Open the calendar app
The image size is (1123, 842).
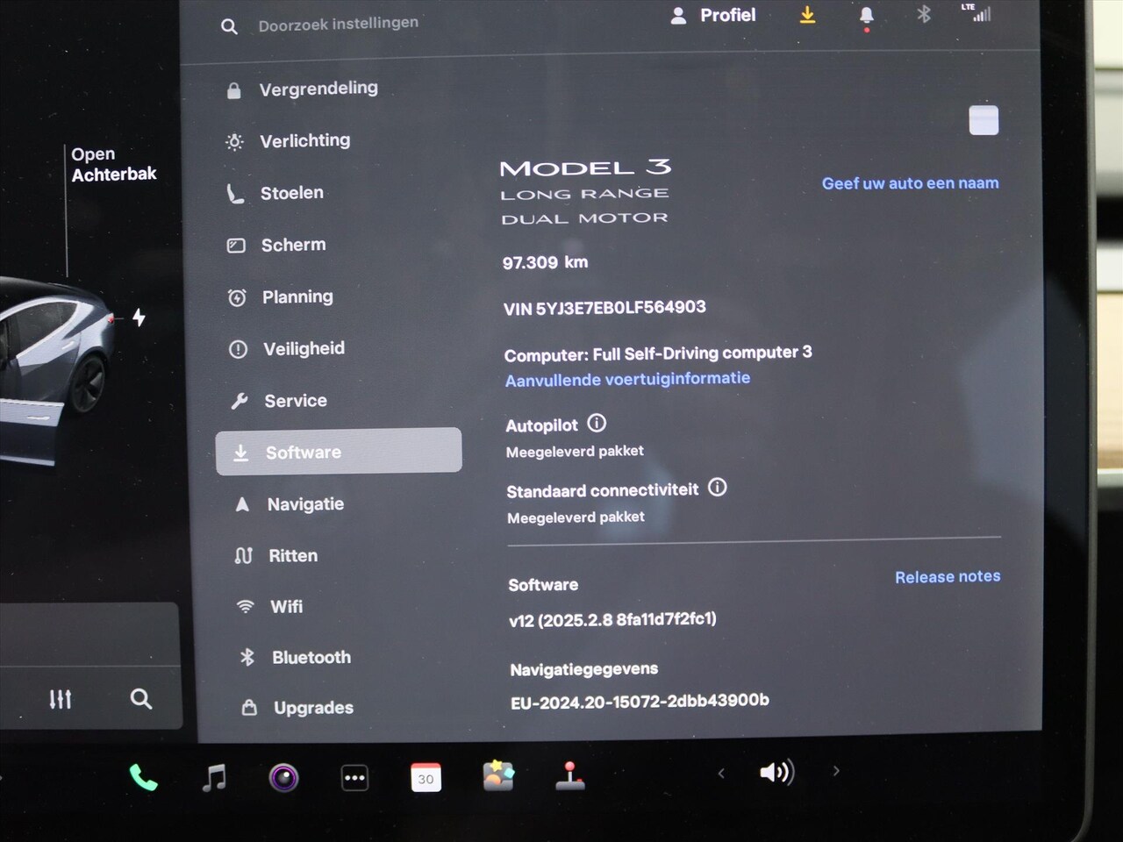(426, 777)
